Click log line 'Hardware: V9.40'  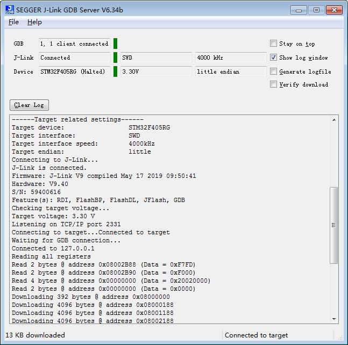click(40, 184)
